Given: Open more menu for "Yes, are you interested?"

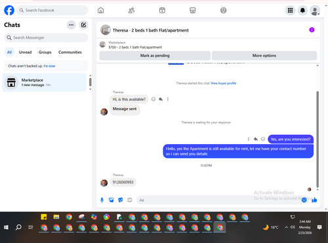Looking at the screenshot, I should coord(249,139).
